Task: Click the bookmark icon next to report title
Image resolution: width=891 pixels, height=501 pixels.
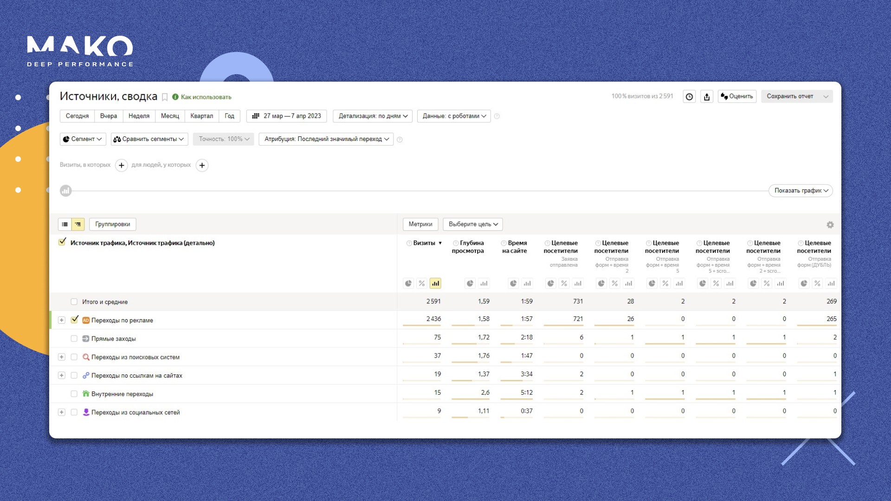Action: [x=165, y=97]
